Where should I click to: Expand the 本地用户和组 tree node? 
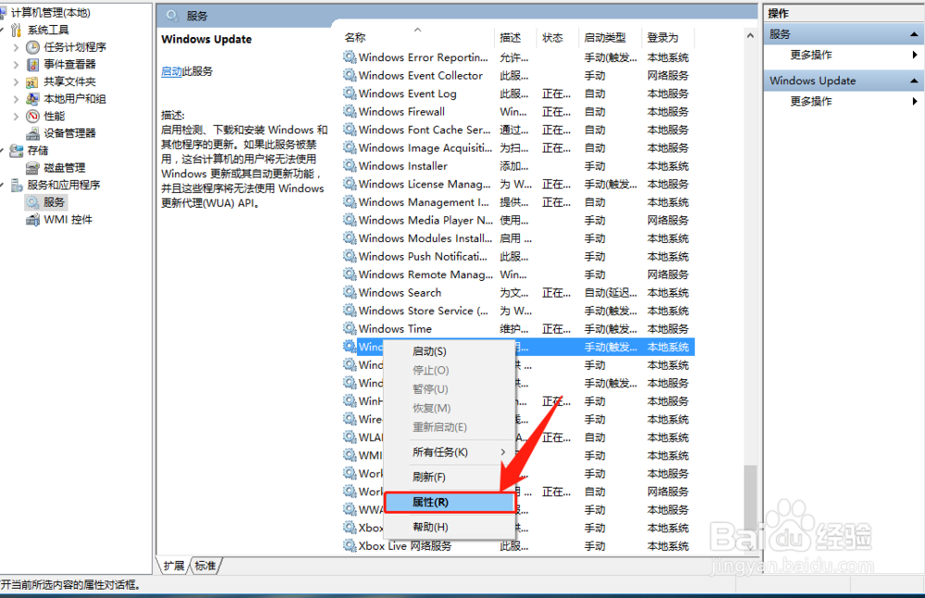pyautogui.click(x=16, y=99)
